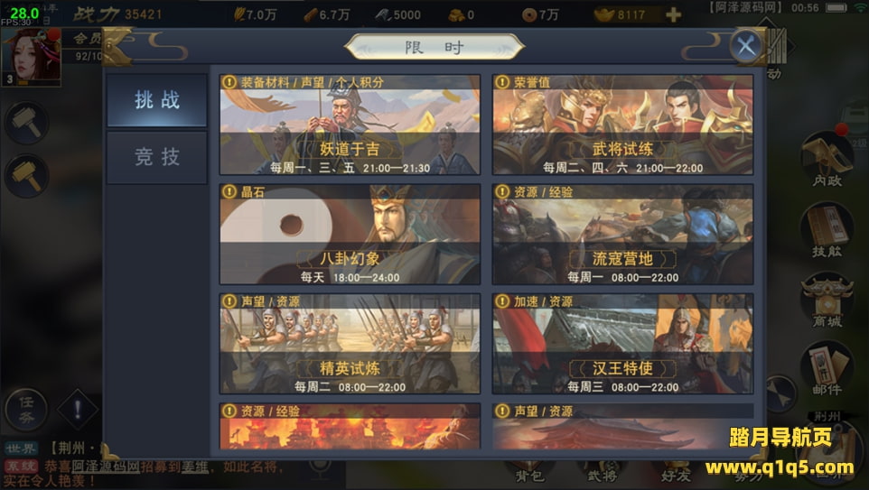Viewport: 869px width, 490px height.
Task: Open the 技能 skills book icon
Action: tap(827, 230)
